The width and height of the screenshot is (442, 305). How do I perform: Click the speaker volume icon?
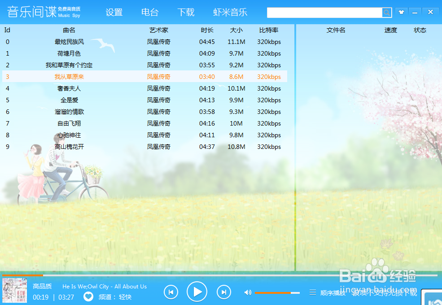[x=247, y=292]
